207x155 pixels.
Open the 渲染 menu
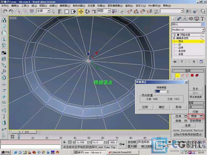coord(129,6)
